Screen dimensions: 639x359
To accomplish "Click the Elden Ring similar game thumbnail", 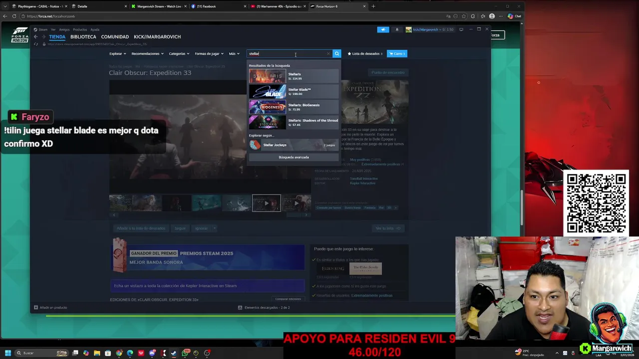I will 333,269.
